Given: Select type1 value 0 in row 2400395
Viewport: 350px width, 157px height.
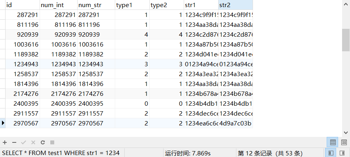Looking at the screenshot, I should click(x=132, y=103).
